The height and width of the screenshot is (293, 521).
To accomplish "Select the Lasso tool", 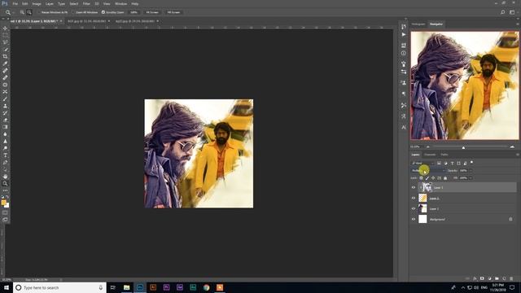I will click(x=5, y=42).
